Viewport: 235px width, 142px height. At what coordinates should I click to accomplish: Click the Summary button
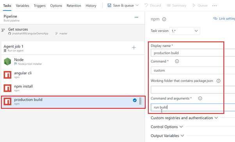(176, 5)
